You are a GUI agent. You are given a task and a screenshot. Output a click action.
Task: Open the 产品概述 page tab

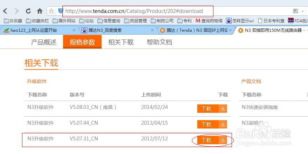pyautogui.click(x=43, y=42)
